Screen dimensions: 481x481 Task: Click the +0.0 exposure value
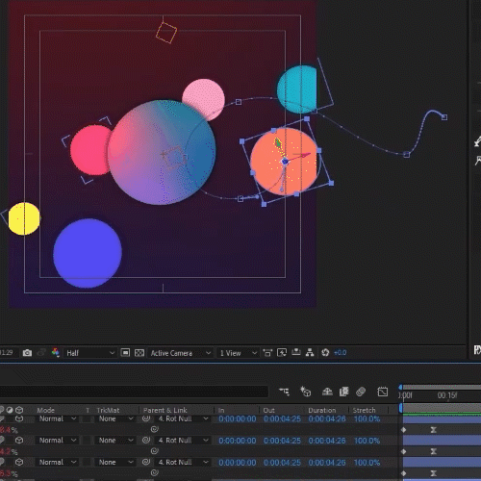pyautogui.click(x=340, y=353)
